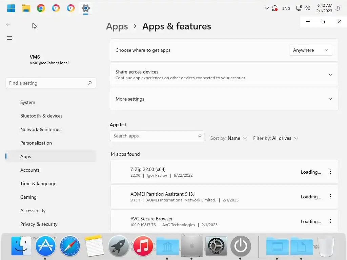
Task: Click the Mac Pro Apple-logo dock icon
Action: pos(192,246)
